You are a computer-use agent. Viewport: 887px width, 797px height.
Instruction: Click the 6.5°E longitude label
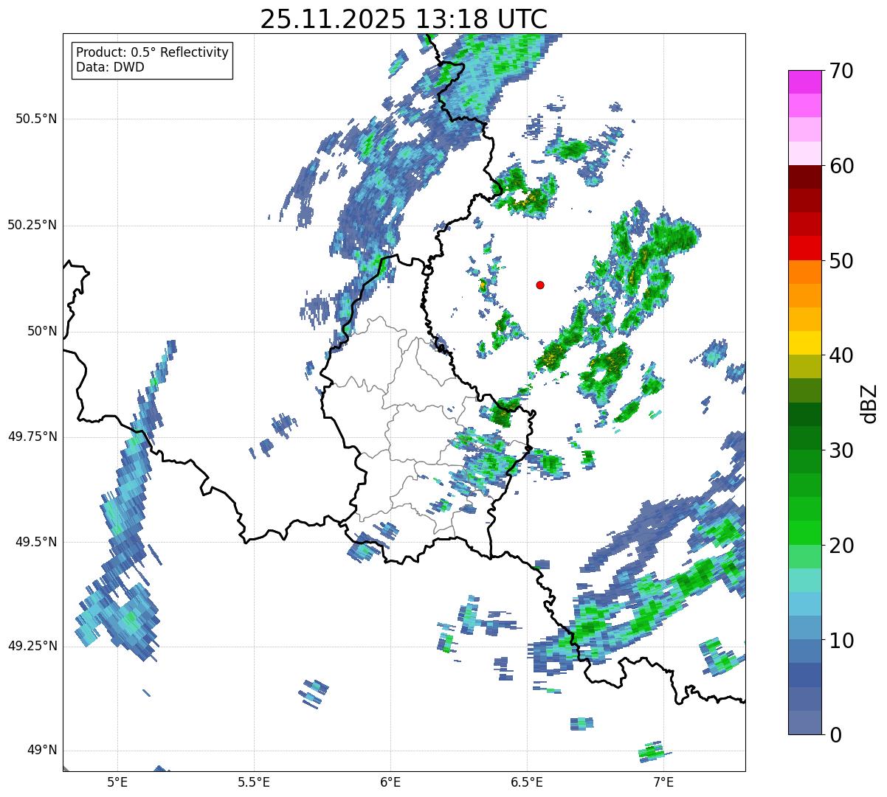click(x=527, y=782)
